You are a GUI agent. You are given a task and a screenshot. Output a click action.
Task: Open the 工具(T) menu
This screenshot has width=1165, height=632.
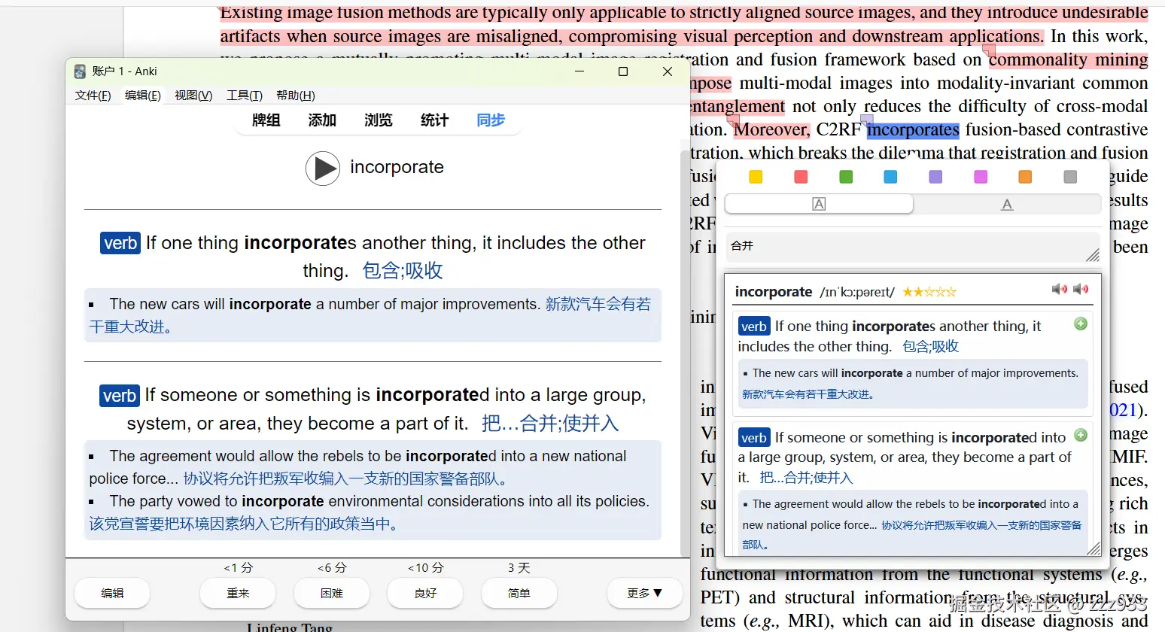tap(244, 95)
